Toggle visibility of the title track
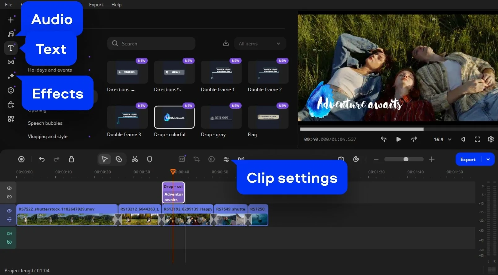This screenshot has width=498, height=275. click(x=9, y=188)
